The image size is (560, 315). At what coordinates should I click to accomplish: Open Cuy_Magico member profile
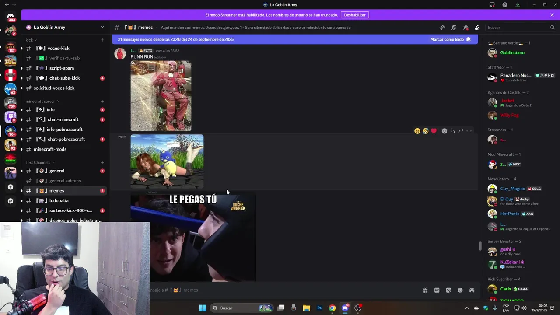click(x=521, y=189)
